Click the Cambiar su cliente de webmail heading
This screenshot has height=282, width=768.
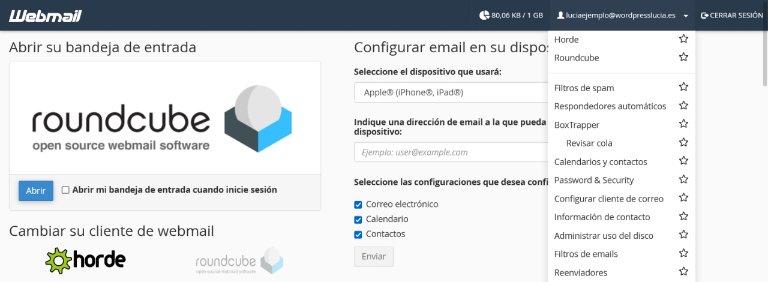(x=112, y=231)
